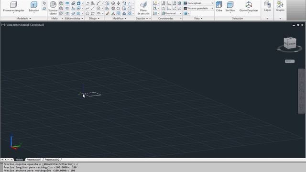Select the Rectangle tool in Dibujo
This screenshot has height=172, width=306.
click(x=93, y=13)
